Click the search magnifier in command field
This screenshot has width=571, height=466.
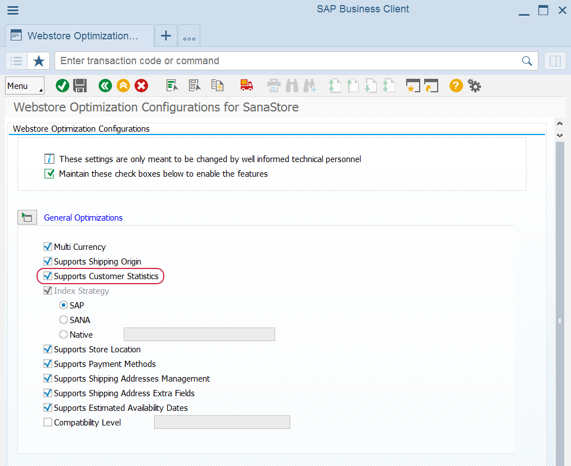(527, 61)
